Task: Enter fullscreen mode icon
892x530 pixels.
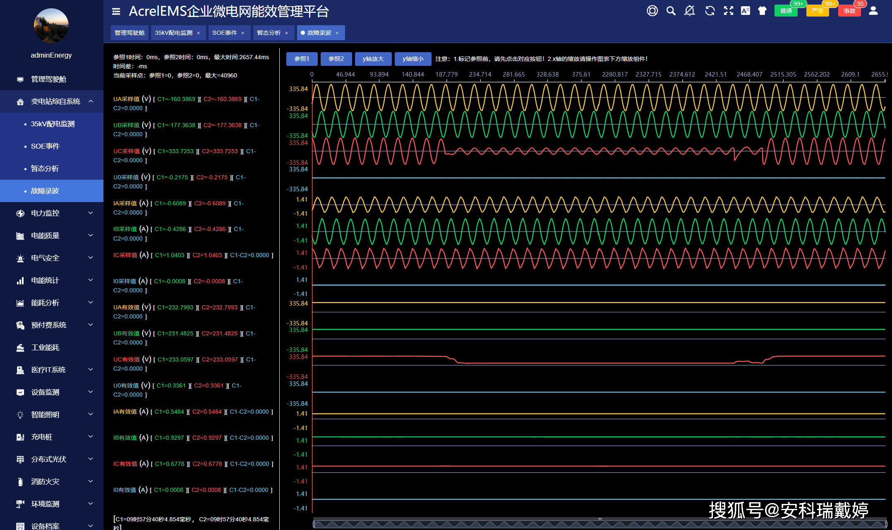Action: (x=729, y=11)
